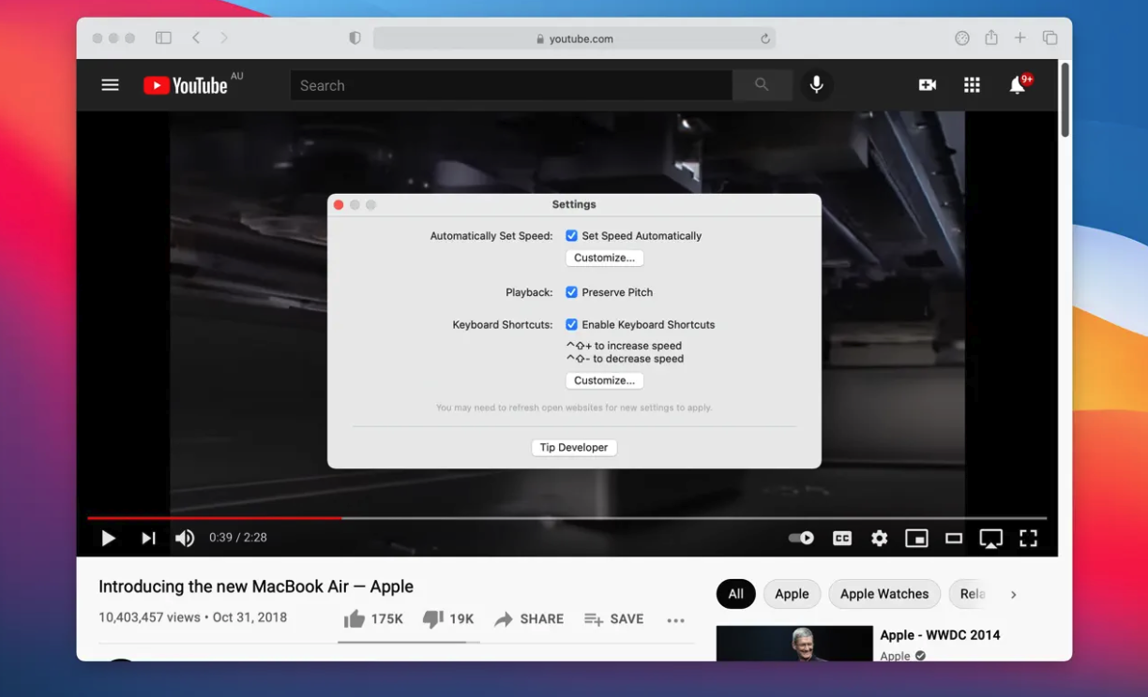Open AirPlay from the player

pyautogui.click(x=990, y=539)
